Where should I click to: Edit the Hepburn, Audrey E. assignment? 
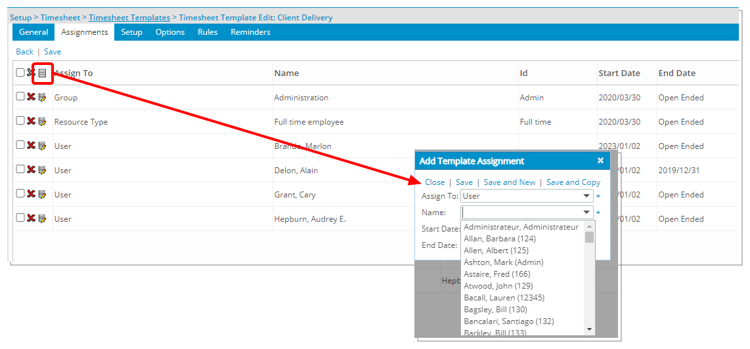point(42,218)
